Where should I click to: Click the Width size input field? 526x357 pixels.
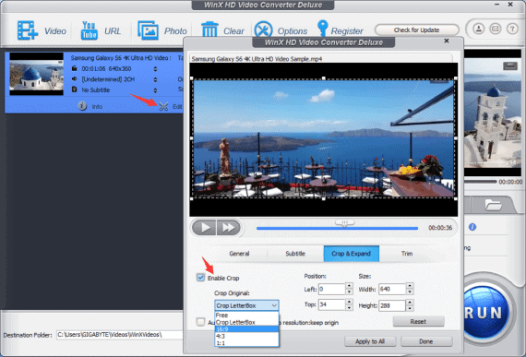[392, 289]
